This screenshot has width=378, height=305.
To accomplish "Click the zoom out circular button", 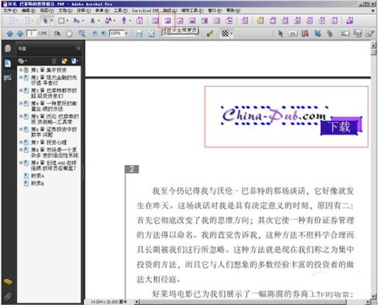I will [95, 33].
